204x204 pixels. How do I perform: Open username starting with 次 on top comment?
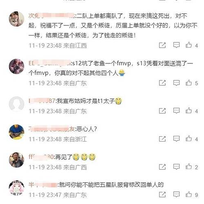[52, 16]
